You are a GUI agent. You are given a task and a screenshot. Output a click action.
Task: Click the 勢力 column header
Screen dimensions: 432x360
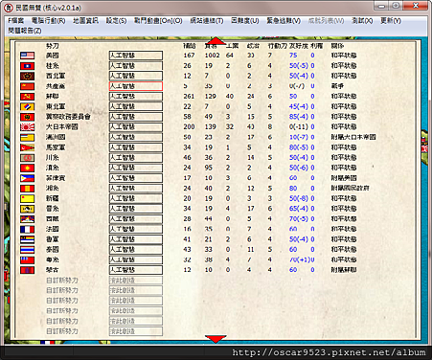pos(53,46)
